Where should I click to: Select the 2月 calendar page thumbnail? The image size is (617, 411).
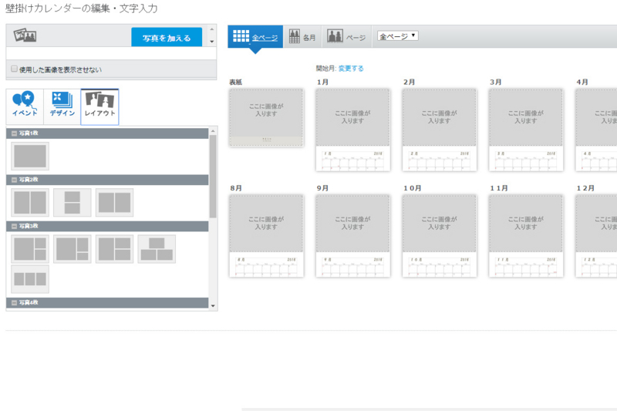pos(440,130)
